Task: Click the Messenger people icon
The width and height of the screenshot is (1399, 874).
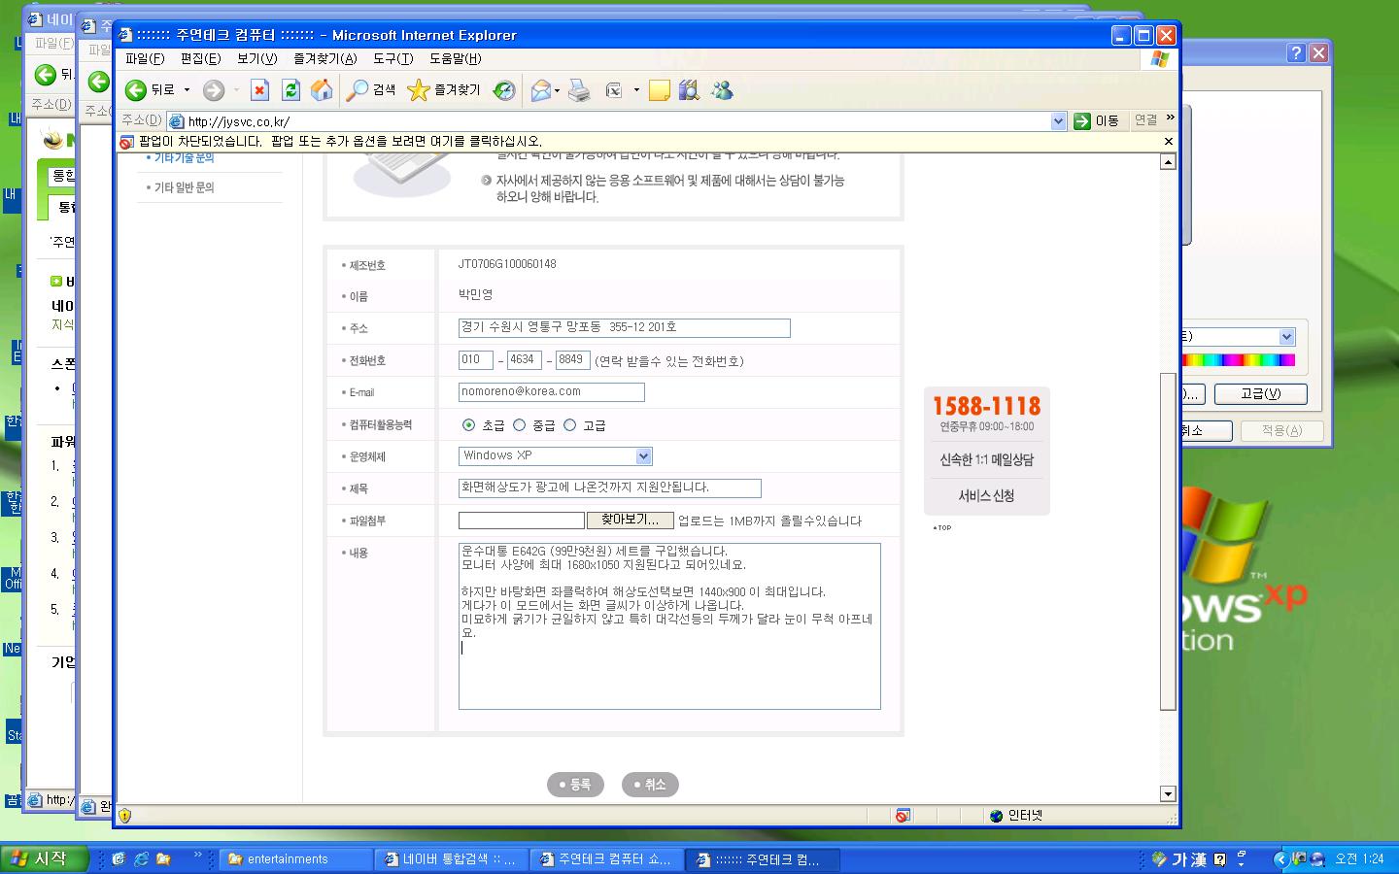Action: 722,90
